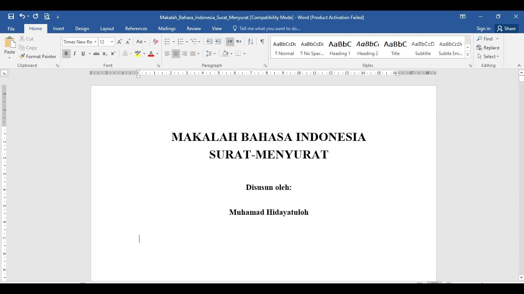Open the Paragraph dialog launcher
This screenshot has width=524, height=294.
[265, 65]
